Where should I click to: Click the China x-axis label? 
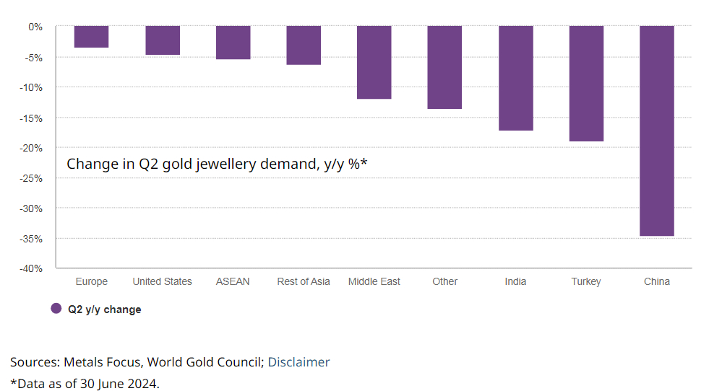[x=657, y=281]
